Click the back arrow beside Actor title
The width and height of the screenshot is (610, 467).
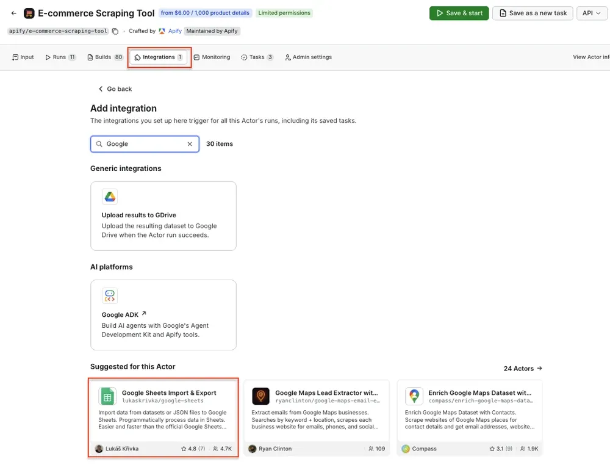[14, 13]
